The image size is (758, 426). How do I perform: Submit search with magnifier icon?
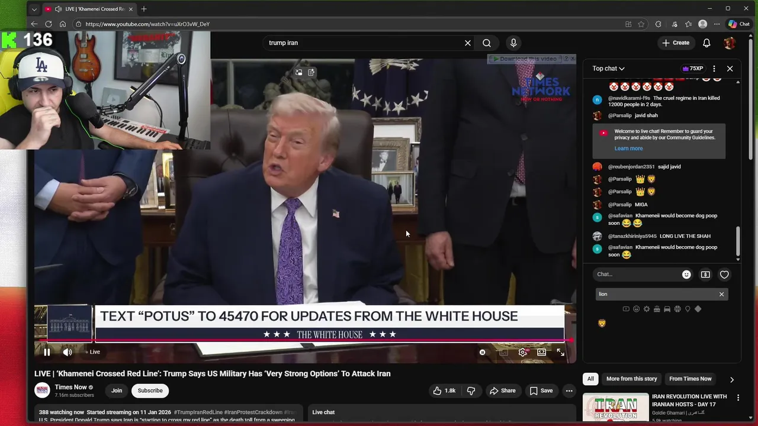[x=487, y=43]
